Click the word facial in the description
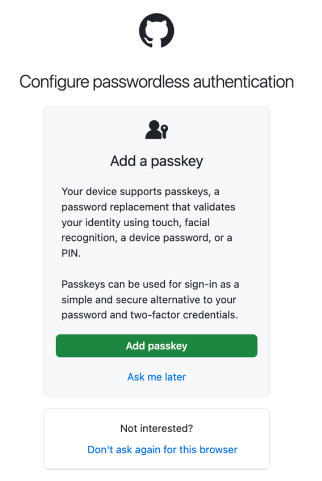Image resolution: width=322 pixels, height=481 pixels. coord(197,222)
